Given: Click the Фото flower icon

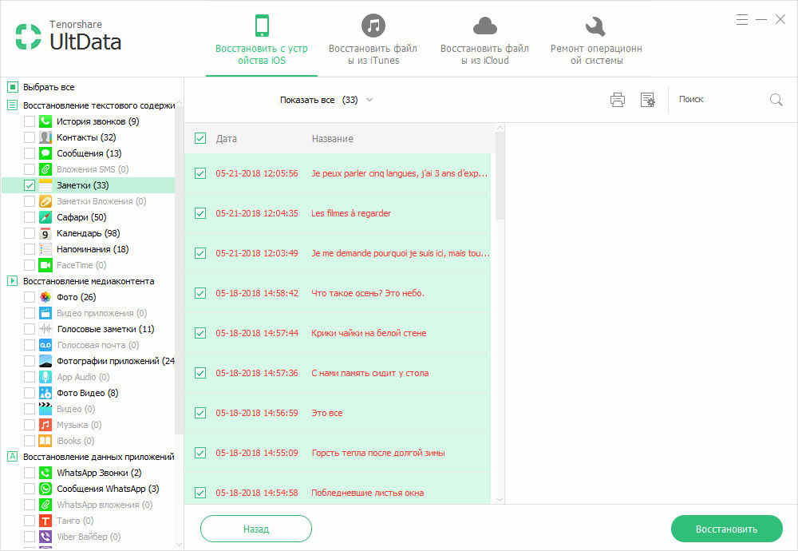Looking at the screenshot, I should pos(45,297).
